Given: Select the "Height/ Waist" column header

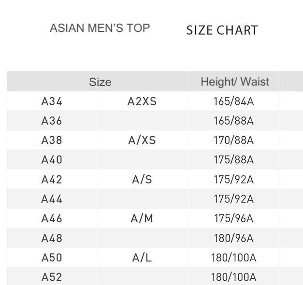Looking at the screenshot, I should coord(235,82).
